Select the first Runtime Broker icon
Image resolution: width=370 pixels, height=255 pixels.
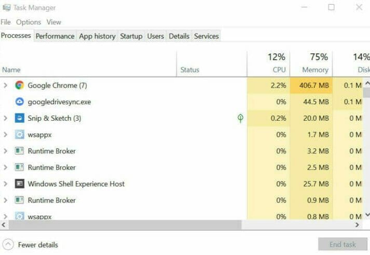pos(19,151)
